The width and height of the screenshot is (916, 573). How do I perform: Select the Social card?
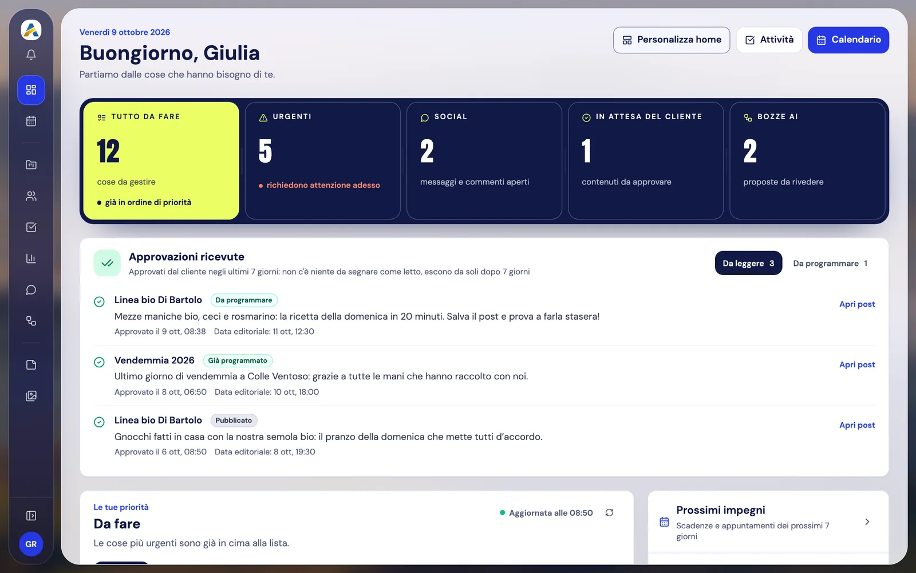tap(484, 160)
